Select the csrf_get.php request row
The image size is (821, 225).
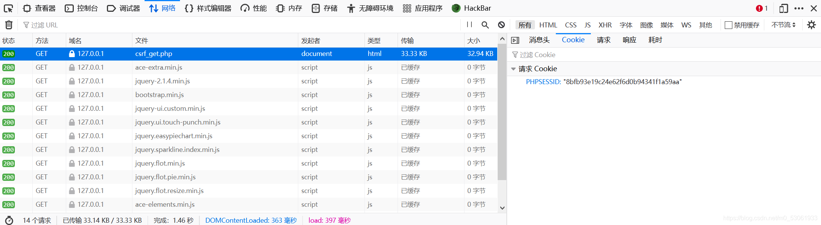point(249,54)
